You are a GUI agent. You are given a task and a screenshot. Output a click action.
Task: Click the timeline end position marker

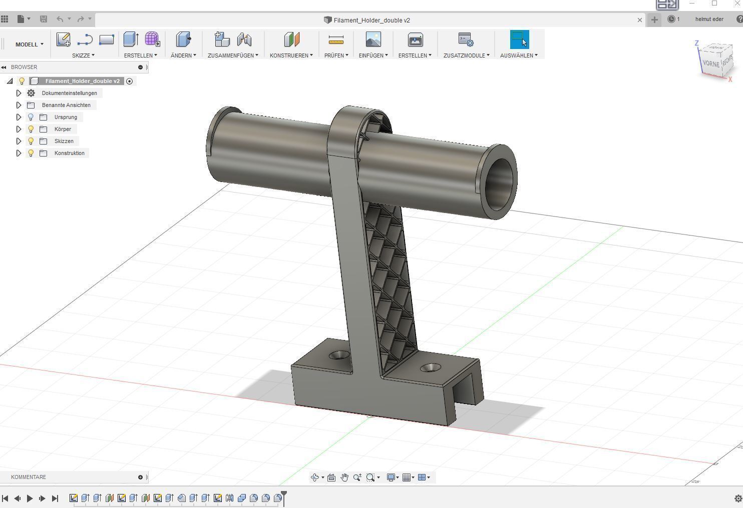click(284, 496)
